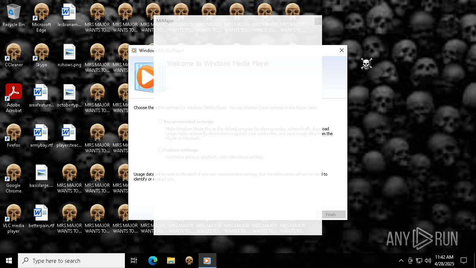
Task: Open Task View from the taskbar
Action: click(134, 261)
